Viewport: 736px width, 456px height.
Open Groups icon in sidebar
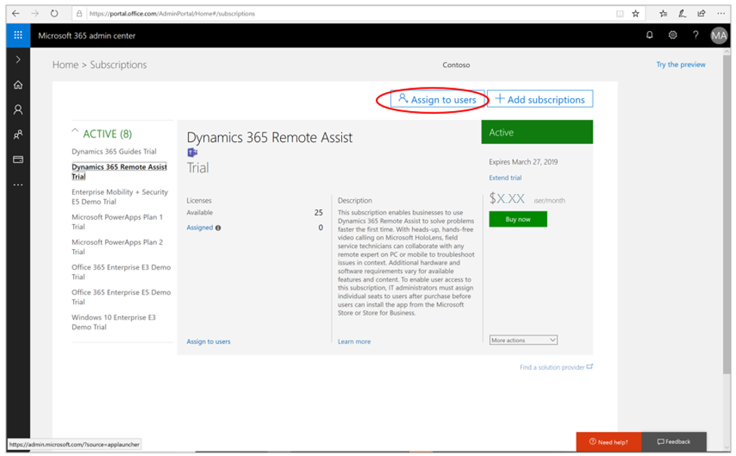pyautogui.click(x=18, y=135)
